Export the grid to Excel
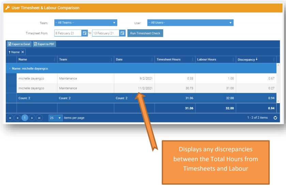Image resolution: width=286 pixels, height=188 pixels. [19, 44]
